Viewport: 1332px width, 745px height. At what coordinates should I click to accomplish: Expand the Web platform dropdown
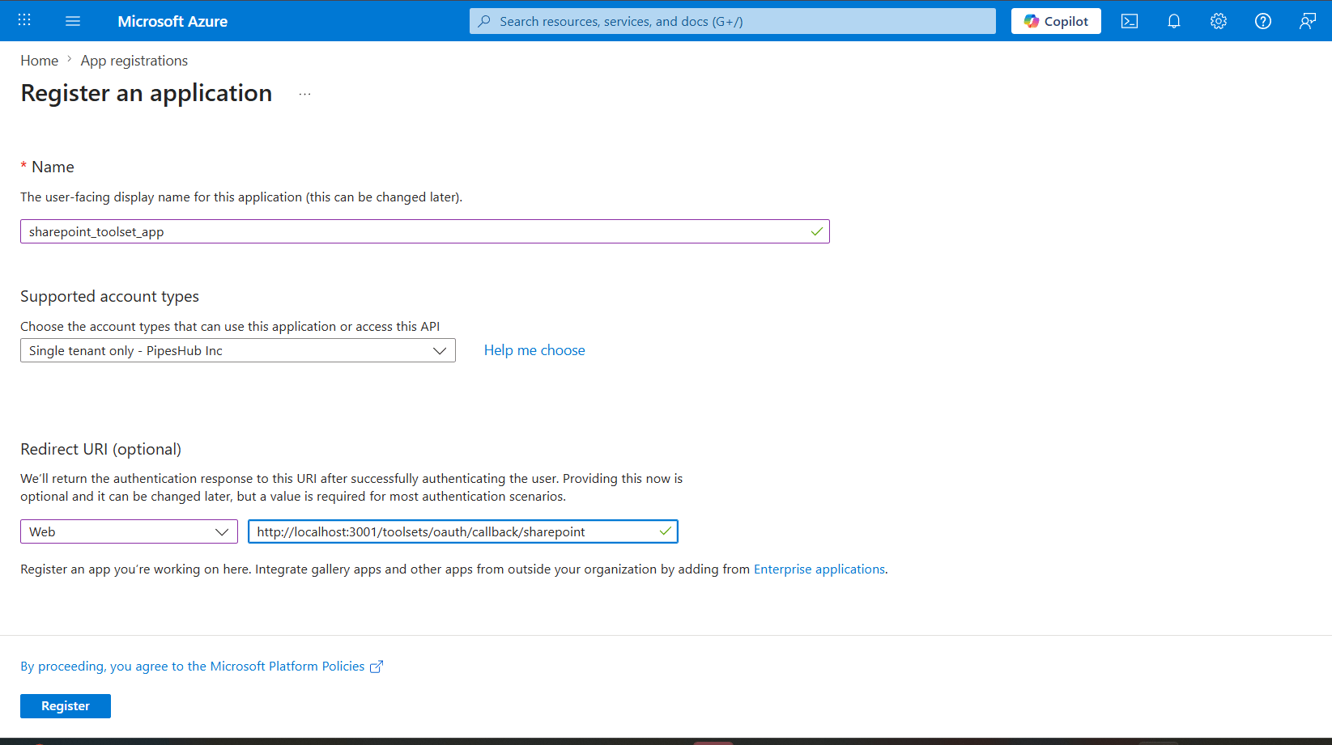[129, 531]
